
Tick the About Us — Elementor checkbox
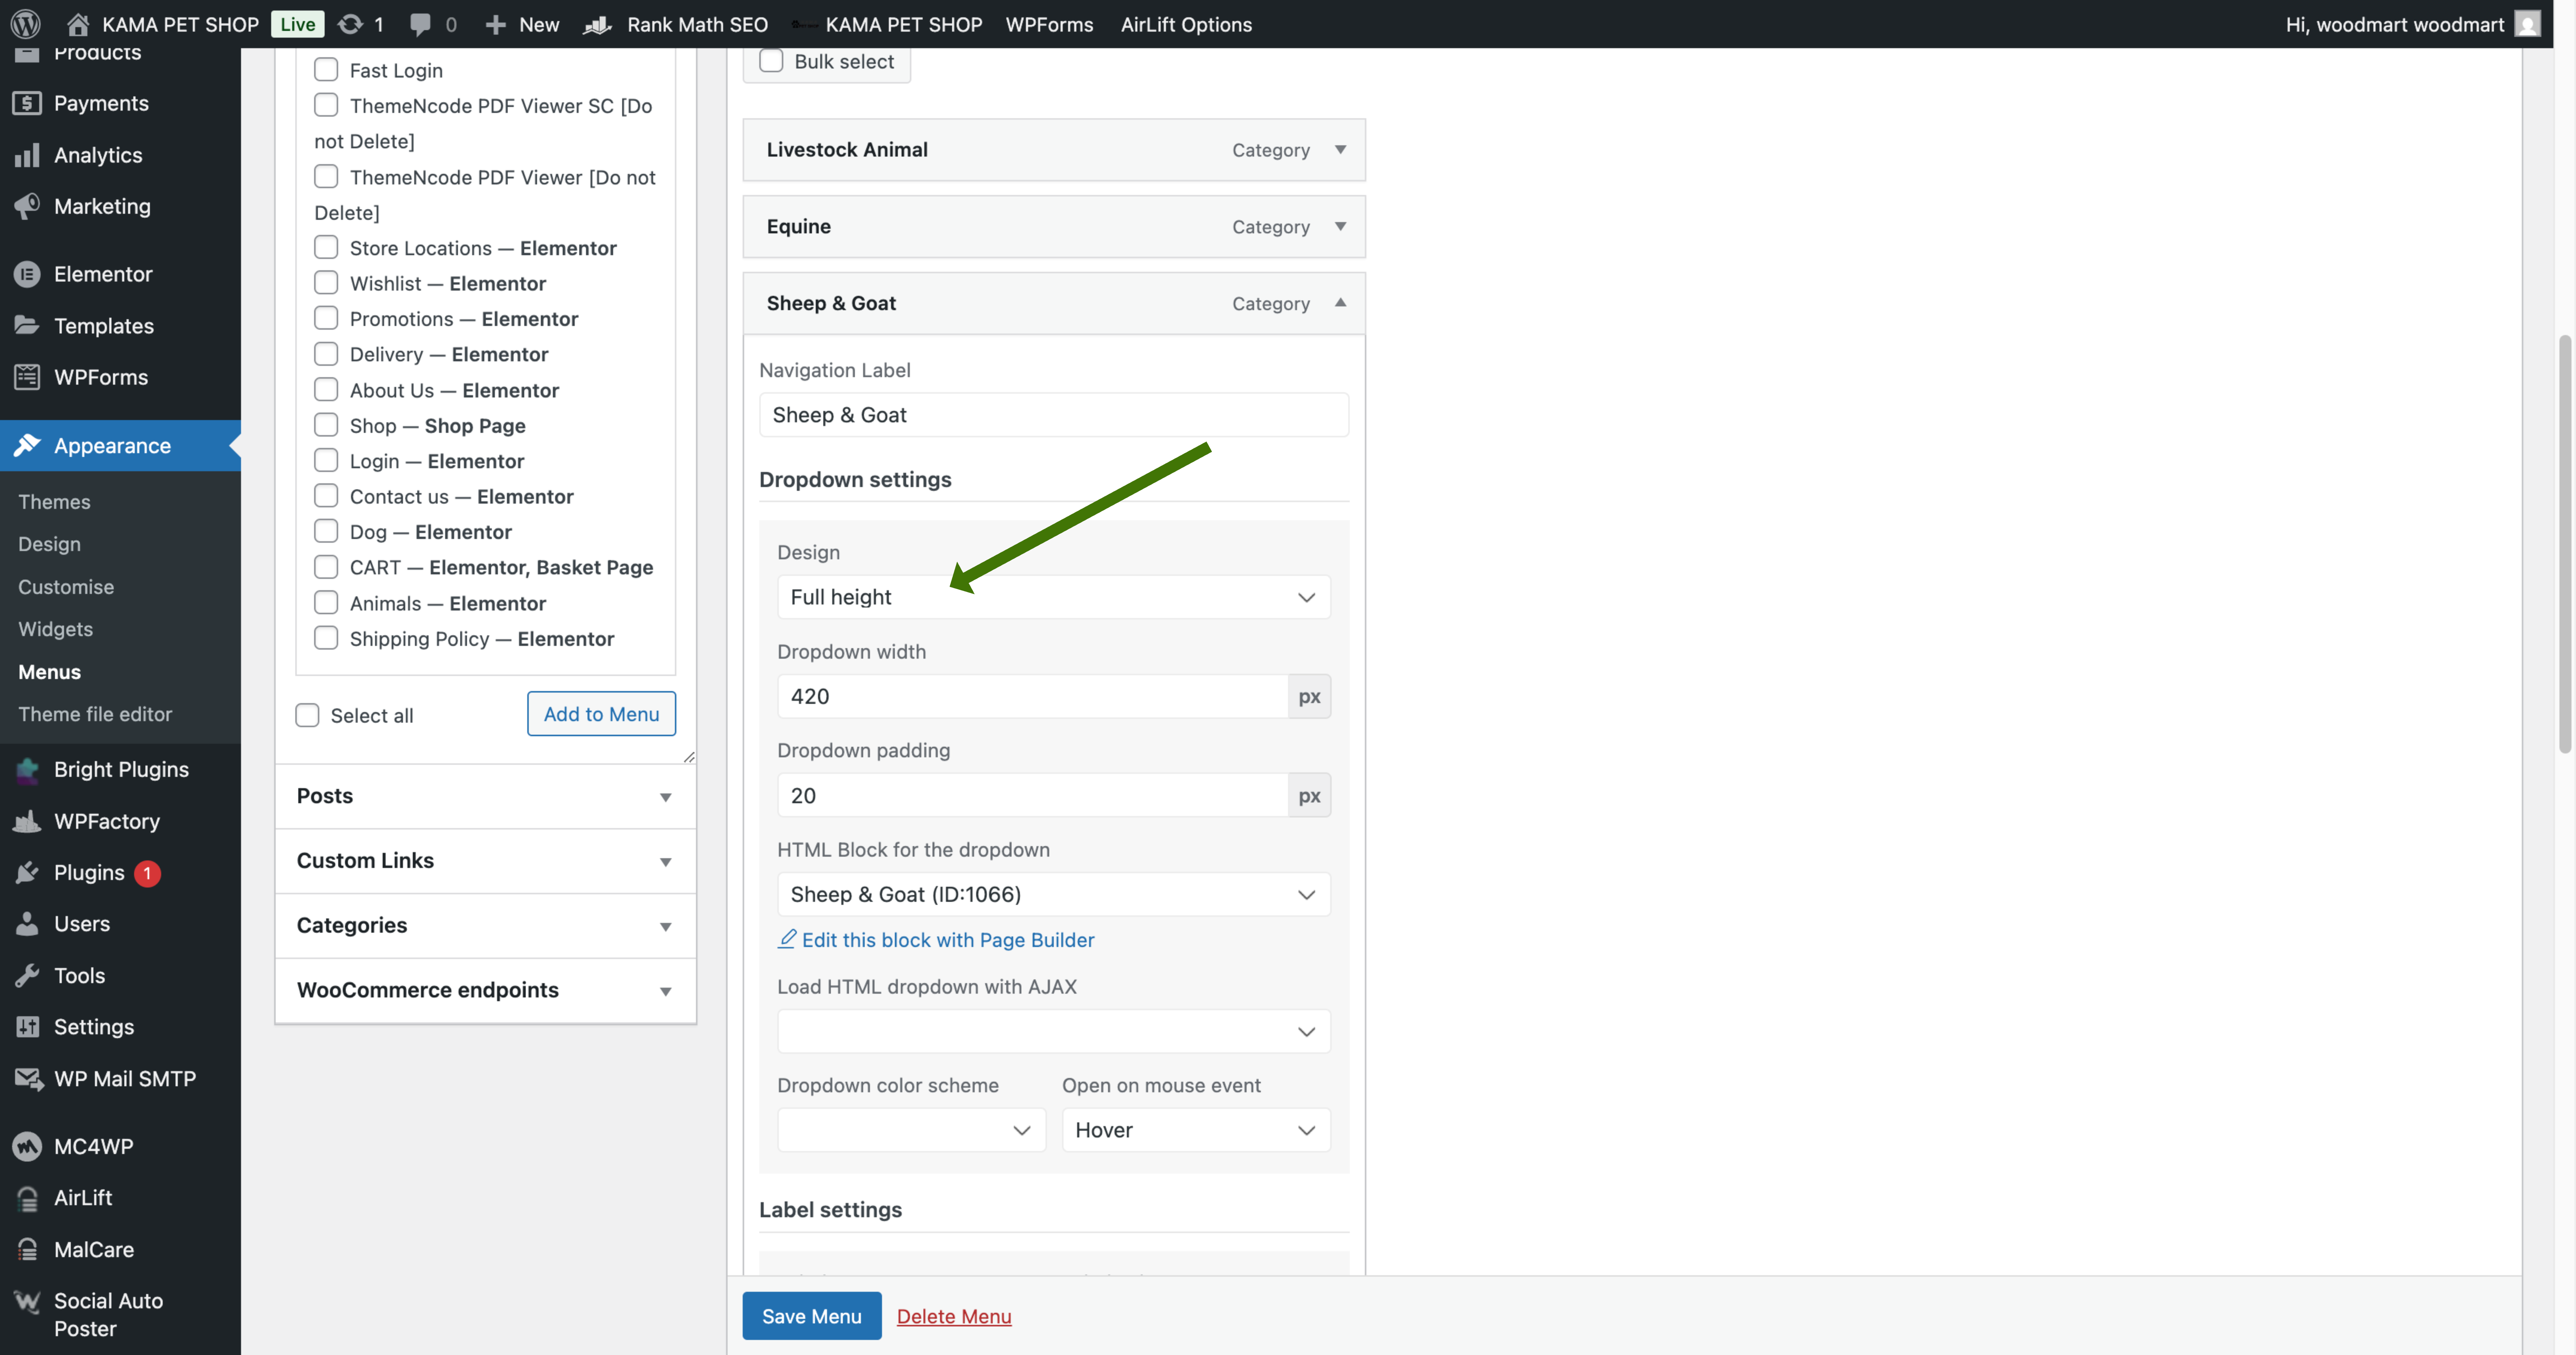326,390
